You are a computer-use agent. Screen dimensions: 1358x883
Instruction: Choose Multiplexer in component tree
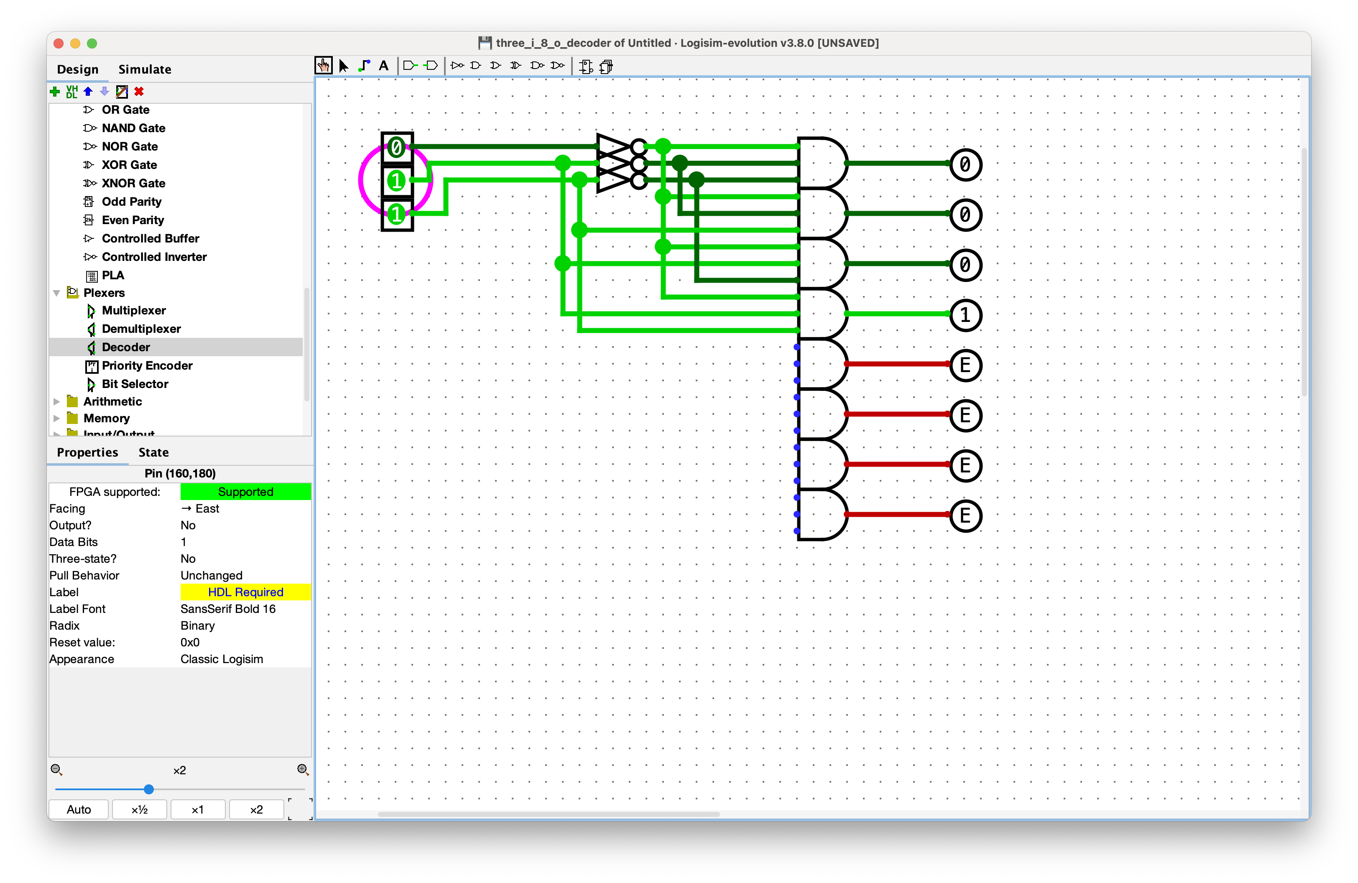tap(133, 310)
